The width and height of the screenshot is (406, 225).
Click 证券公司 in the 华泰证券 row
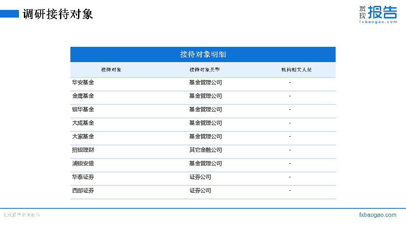pos(200,177)
